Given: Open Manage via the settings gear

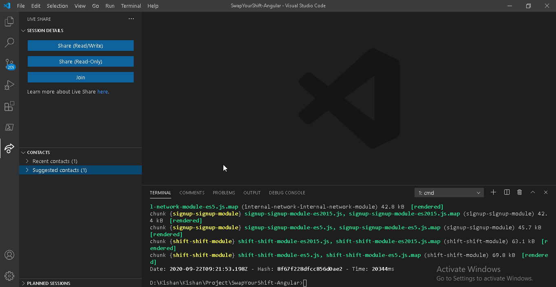Looking at the screenshot, I should click(9, 275).
